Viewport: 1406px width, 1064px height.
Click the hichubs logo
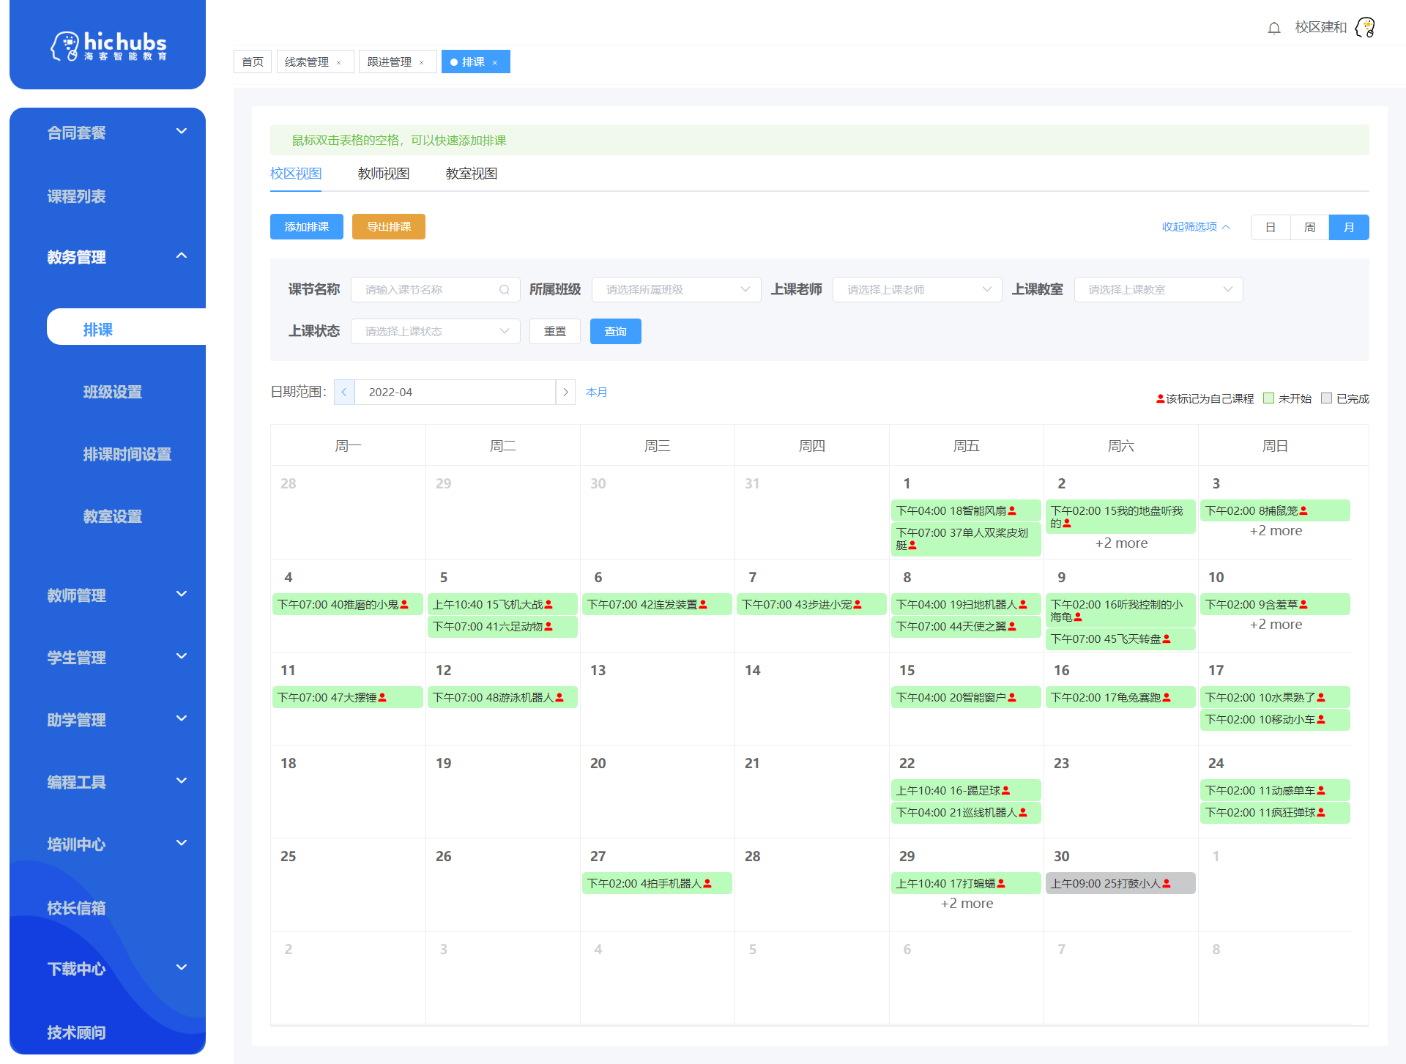108,45
